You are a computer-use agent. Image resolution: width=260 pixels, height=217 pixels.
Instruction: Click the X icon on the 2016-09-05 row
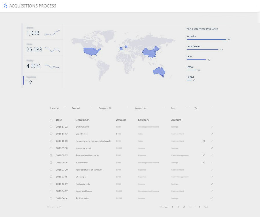(204, 155)
